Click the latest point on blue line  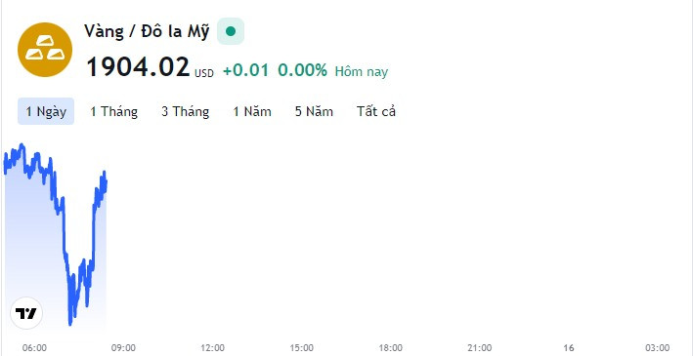click(x=107, y=180)
